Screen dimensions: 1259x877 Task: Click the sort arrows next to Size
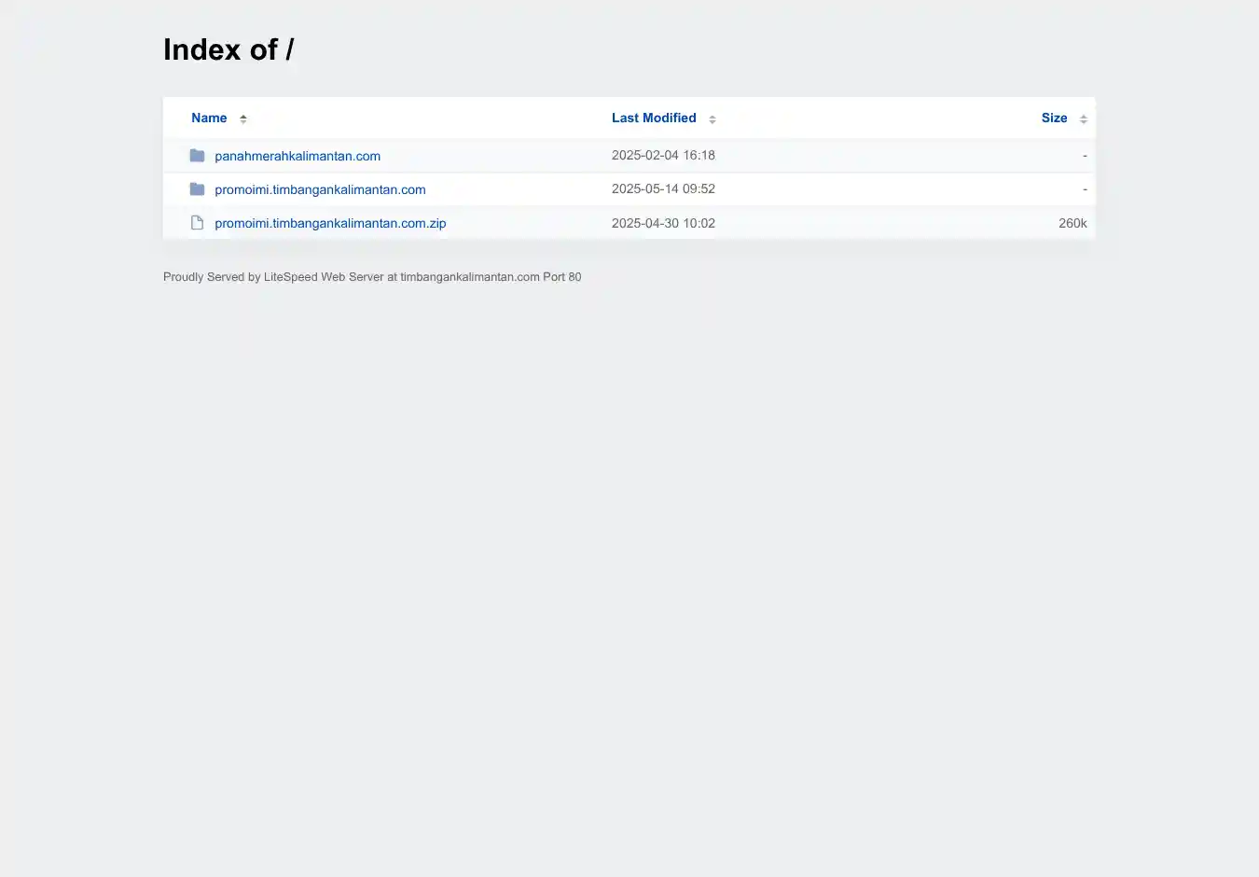click(x=1084, y=119)
